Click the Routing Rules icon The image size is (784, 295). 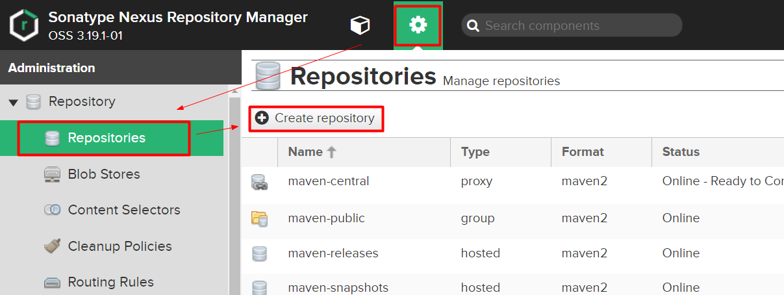(53, 283)
